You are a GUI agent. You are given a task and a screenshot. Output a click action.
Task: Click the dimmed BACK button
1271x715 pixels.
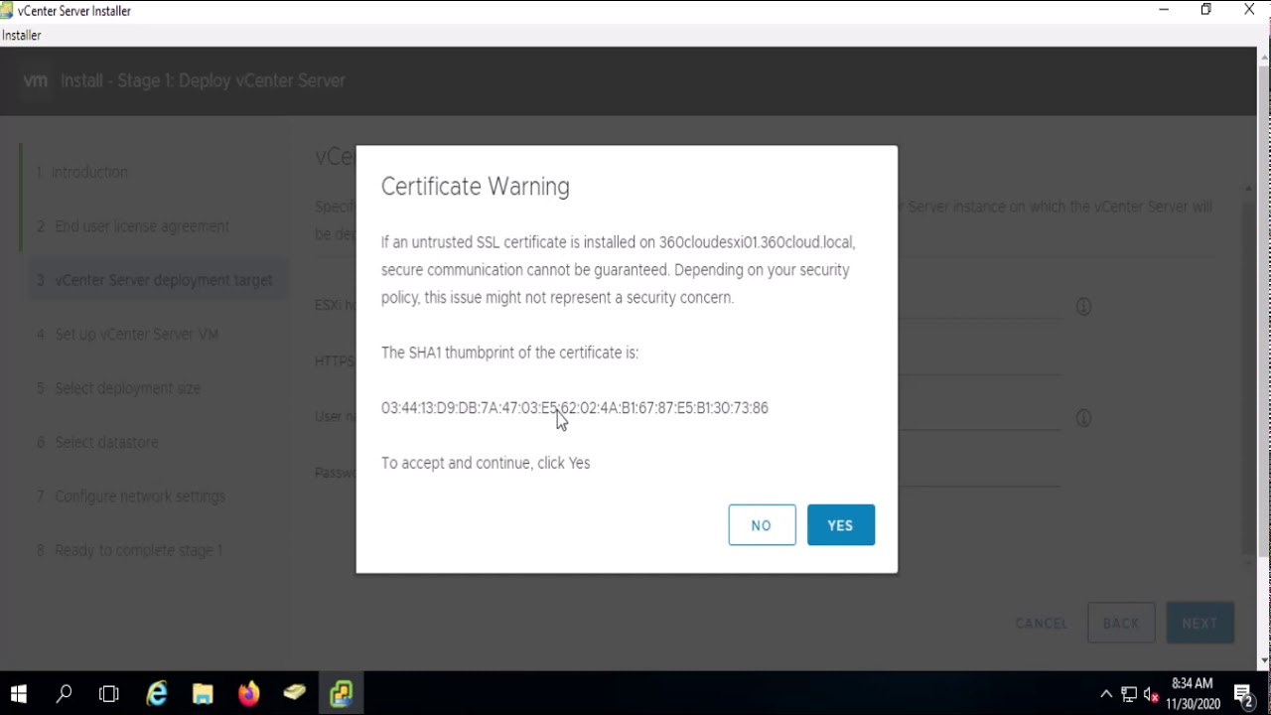(1121, 624)
